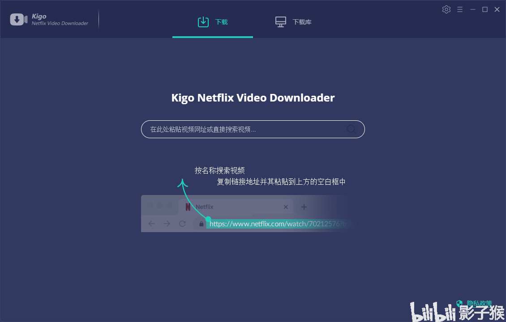Switch to the 下载库 tab

pyautogui.click(x=293, y=22)
